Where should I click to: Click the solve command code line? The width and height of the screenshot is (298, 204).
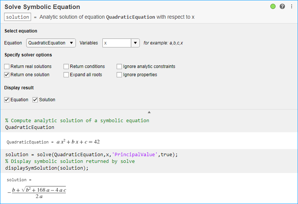pyautogui.click(x=92, y=155)
